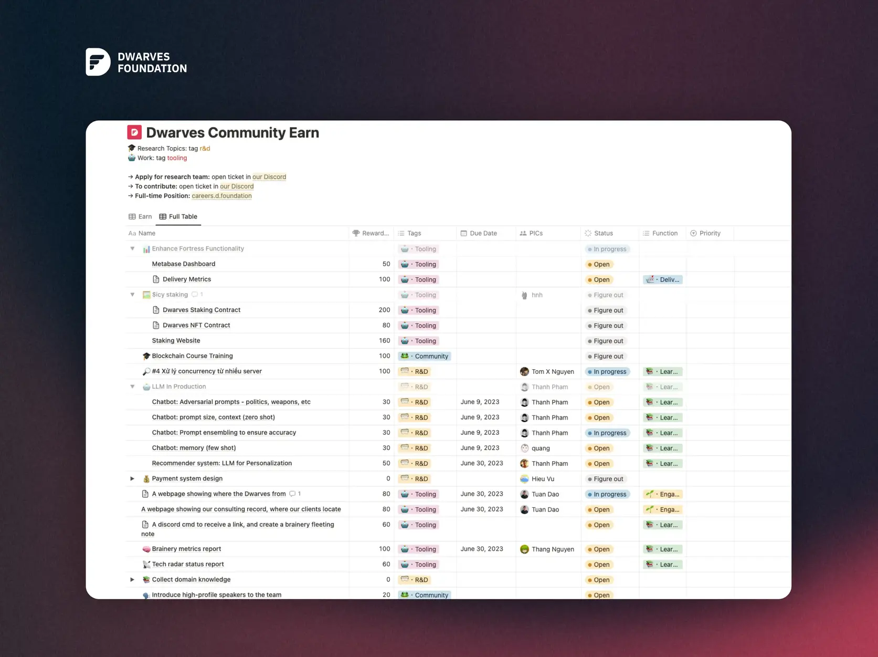Open Staking Website row

click(176, 341)
